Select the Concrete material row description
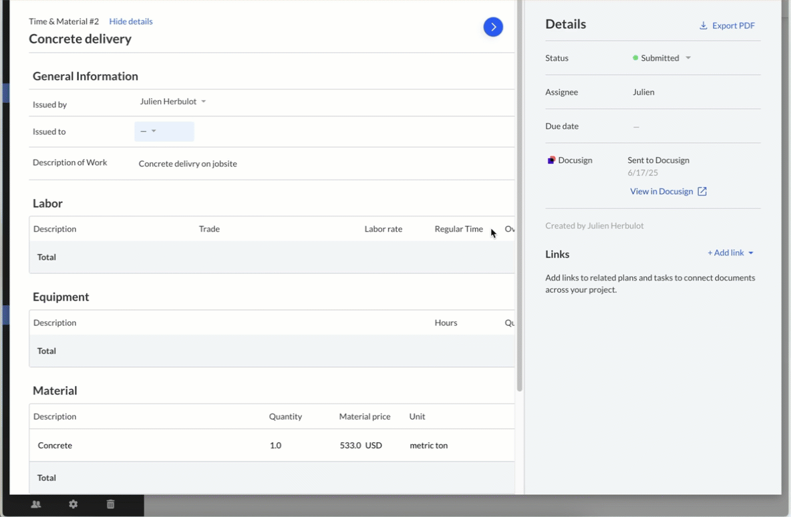Screen dimensions: 791x517 55,446
